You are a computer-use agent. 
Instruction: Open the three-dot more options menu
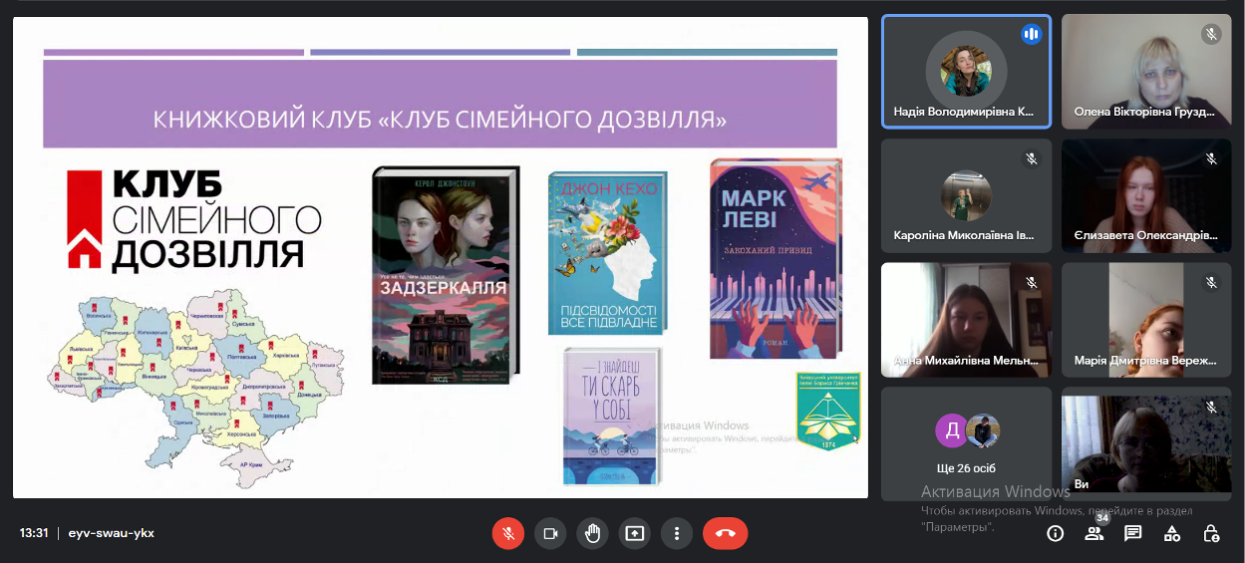[677, 533]
